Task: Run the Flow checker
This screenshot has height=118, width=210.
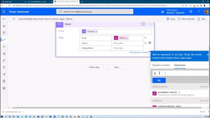Action: 186,19
